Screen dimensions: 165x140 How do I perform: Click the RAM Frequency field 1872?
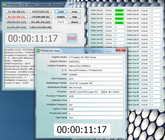pos(95,79)
